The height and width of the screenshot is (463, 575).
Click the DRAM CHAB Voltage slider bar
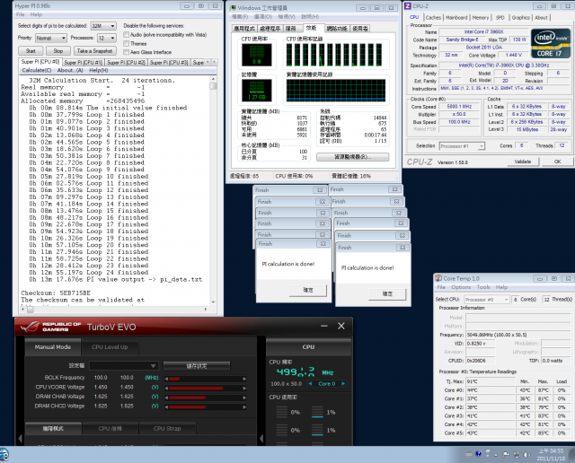click(206, 397)
